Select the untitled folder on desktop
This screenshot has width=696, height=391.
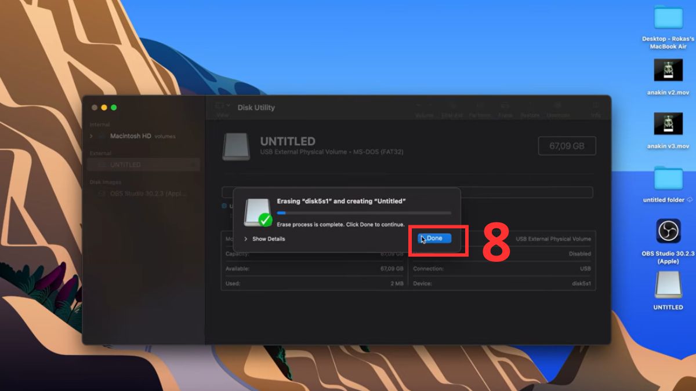click(x=668, y=184)
